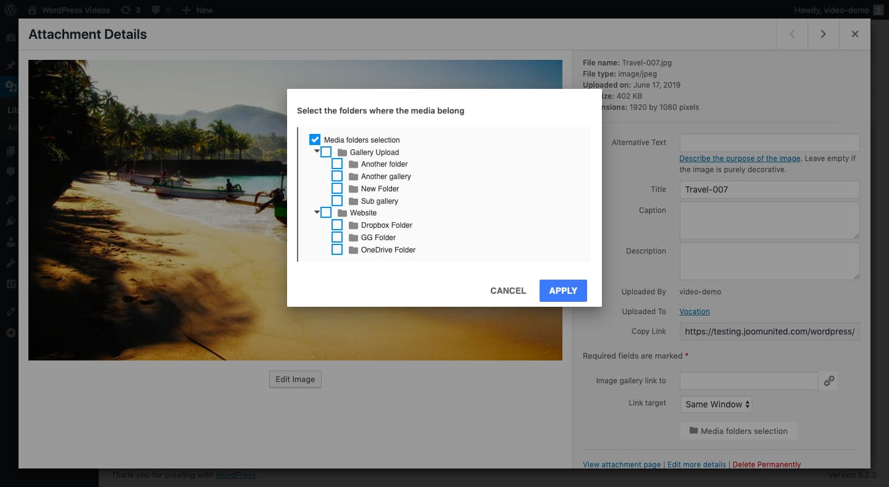Enable the New Folder checkbox
This screenshot has height=487, width=889.
pos(337,189)
